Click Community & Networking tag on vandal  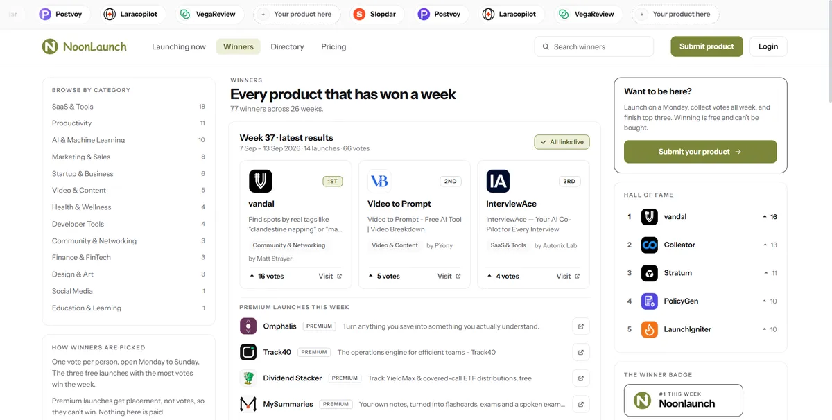[x=289, y=245]
